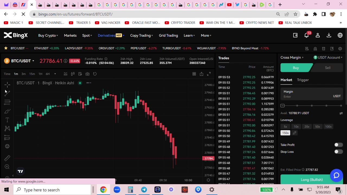347x195 pixels.
Task: Switch to the Sell tab
Action: (327, 68)
